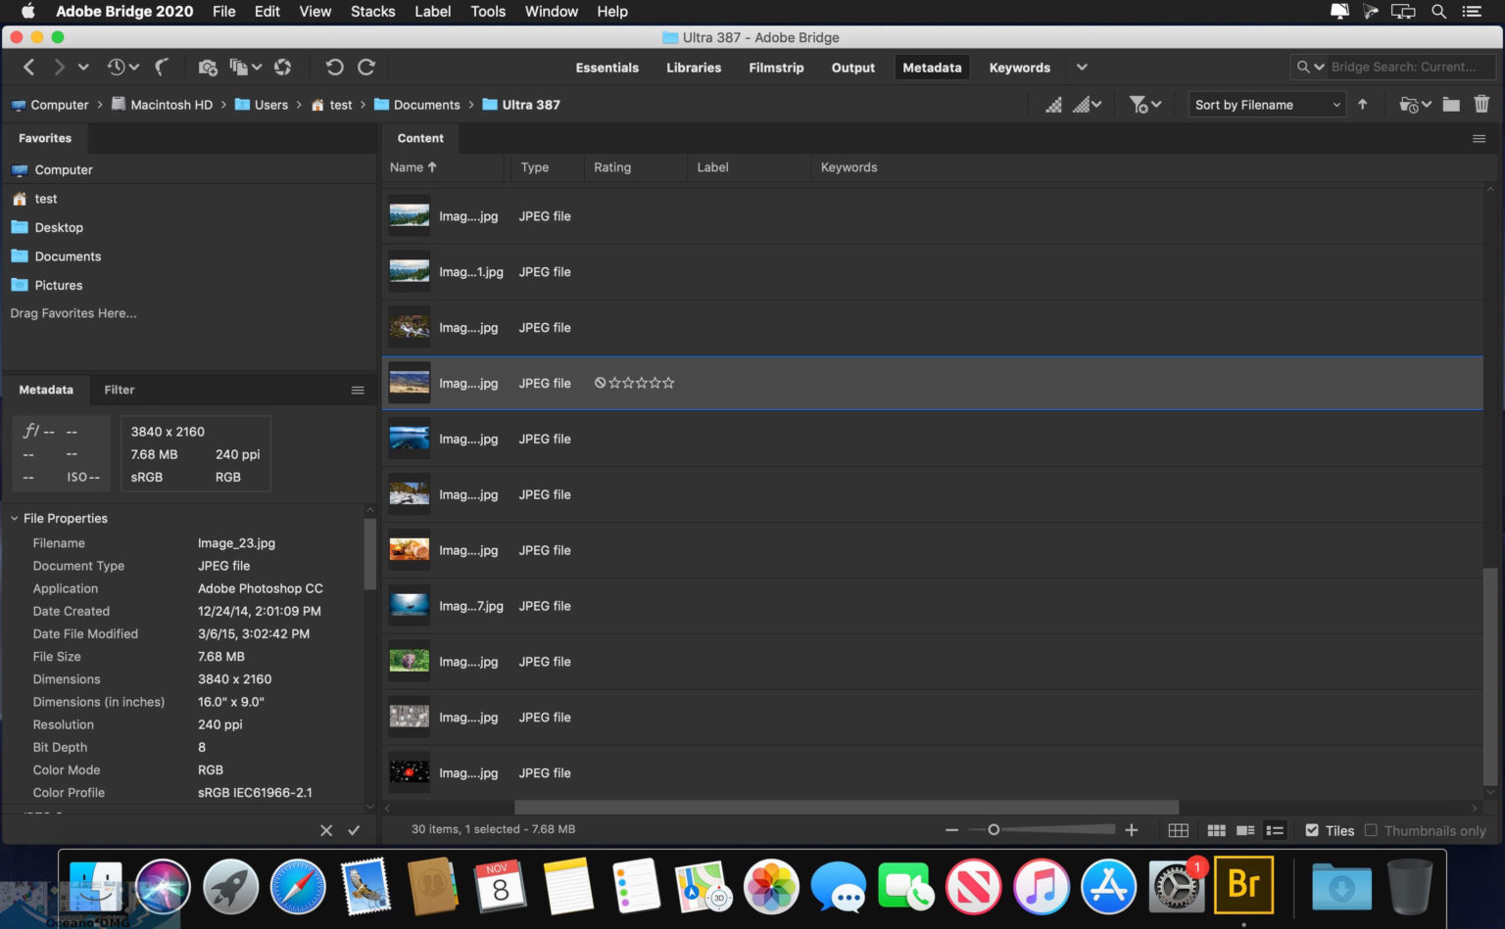Switch to the Filmstrip workspace
1505x929 pixels.
[776, 68]
